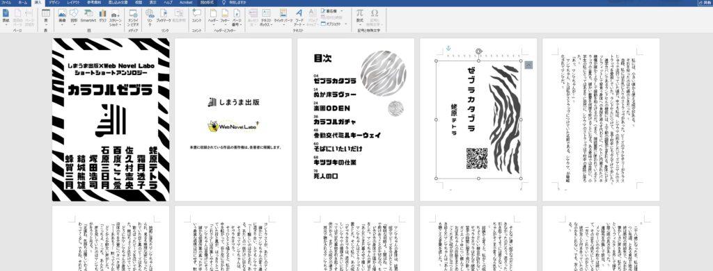Insert a bookmark (ブックマーク)
Image resolution: width=713 pixels, height=271 pixels.
tap(164, 15)
